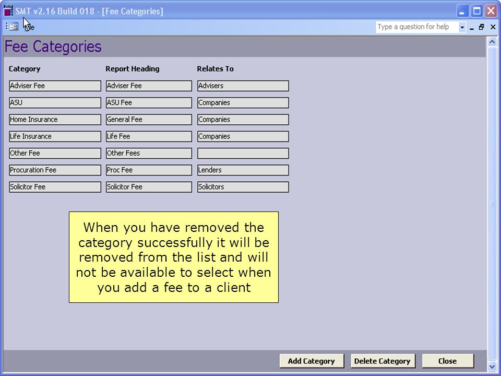
Task: Click the Adviser Fee report heading field
Action: pyautogui.click(x=149, y=86)
